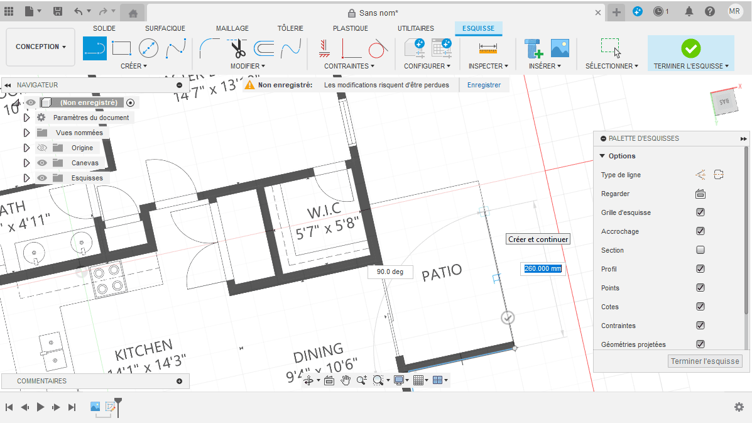Viewport: 752px width, 423px height.
Task: Click the Measure ruler icon
Action: [x=488, y=48]
